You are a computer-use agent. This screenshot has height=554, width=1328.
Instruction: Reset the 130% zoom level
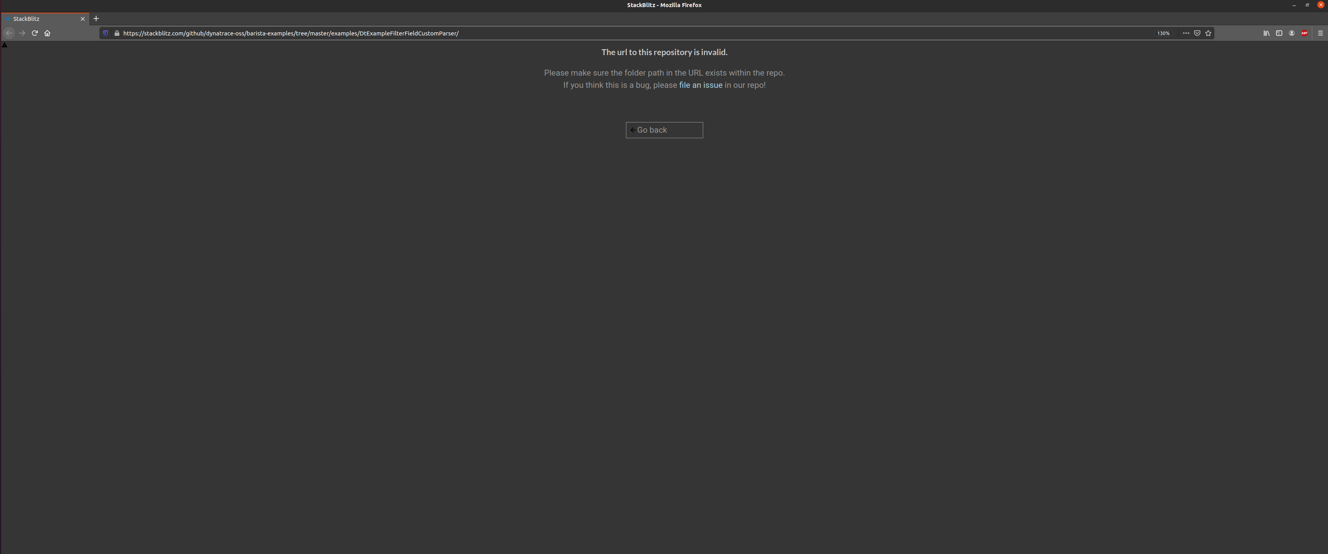pyautogui.click(x=1164, y=33)
